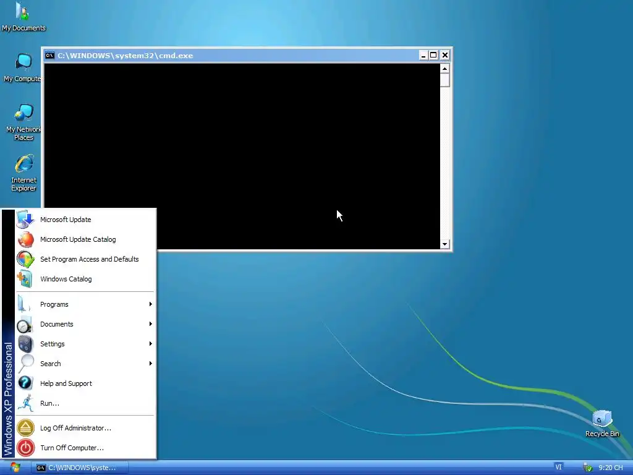
Task: Minimize the cmd.exe window
Action: 423,55
